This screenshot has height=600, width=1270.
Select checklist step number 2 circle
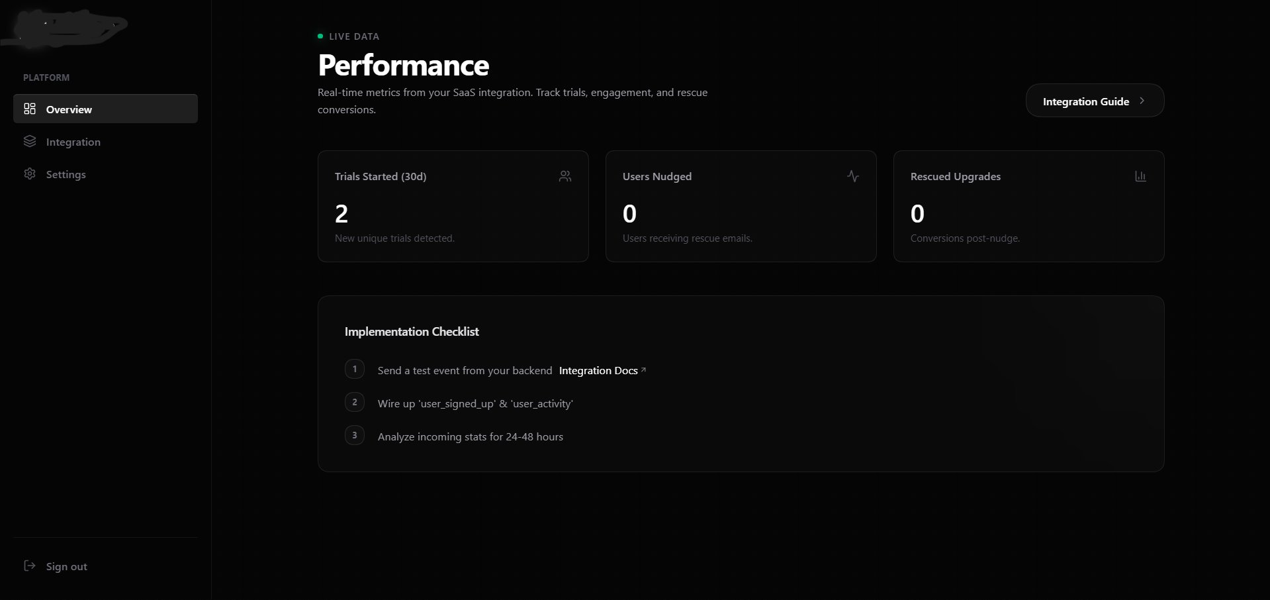(x=355, y=402)
